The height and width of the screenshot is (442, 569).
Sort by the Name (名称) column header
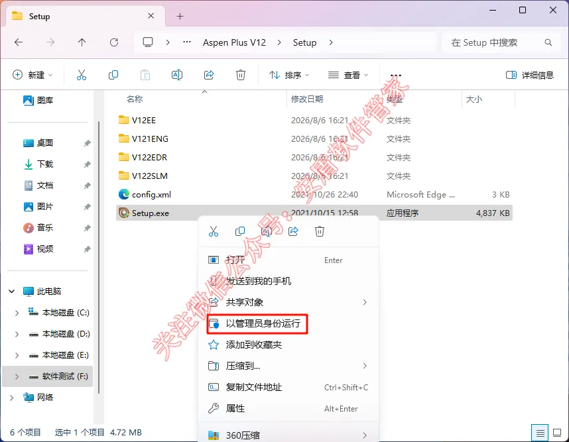(x=134, y=99)
